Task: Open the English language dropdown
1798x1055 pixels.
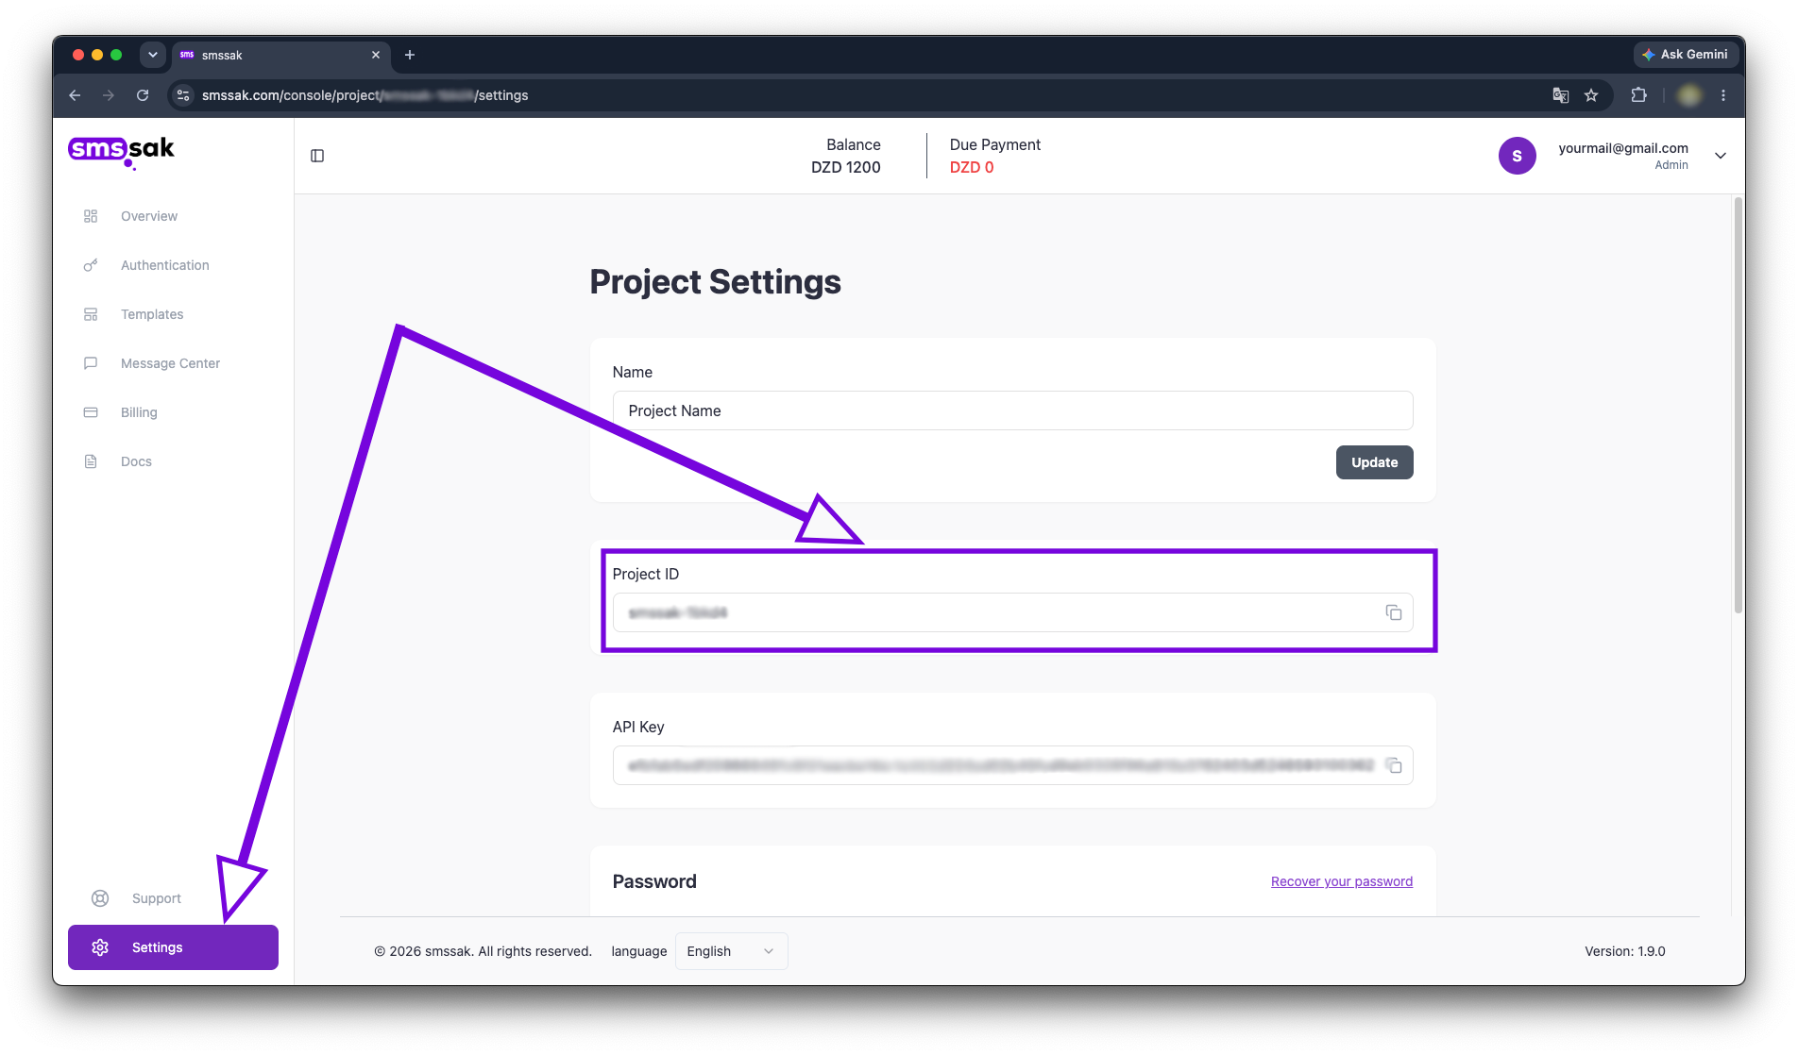Action: [x=731, y=951]
